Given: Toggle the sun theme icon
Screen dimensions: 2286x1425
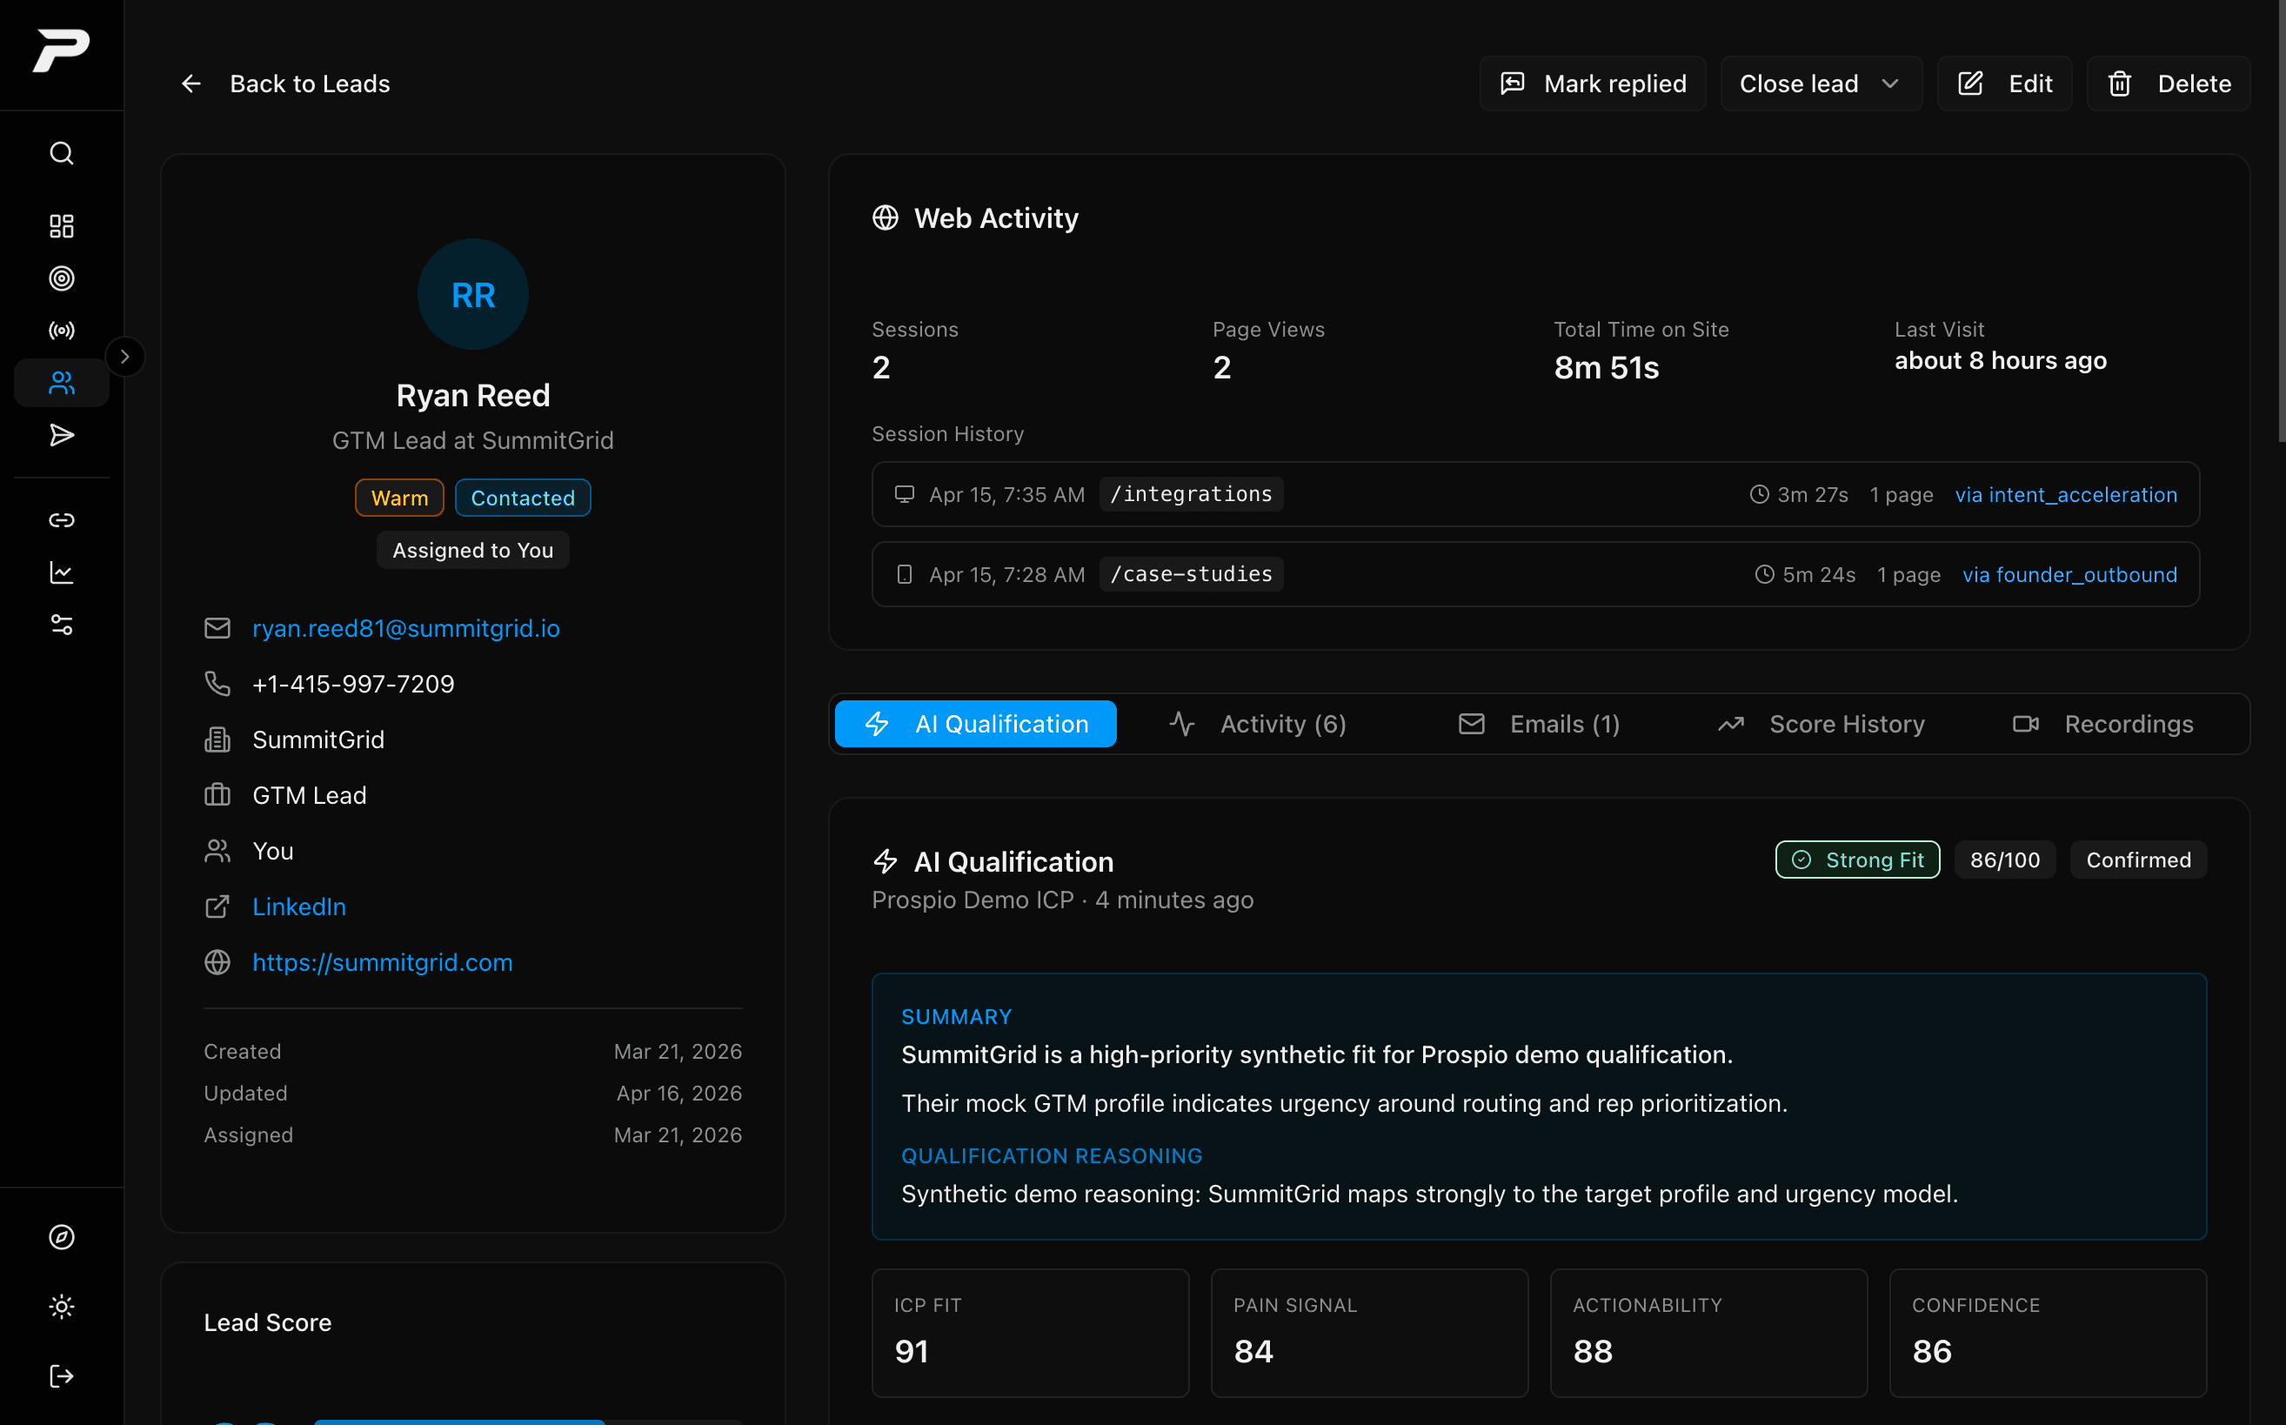Looking at the screenshot, I should click(x=61, y=1307).
